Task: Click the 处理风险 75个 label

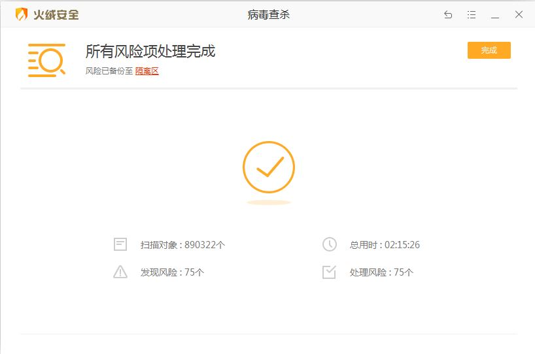Action: pyautogui.click(x=381, y=272)
